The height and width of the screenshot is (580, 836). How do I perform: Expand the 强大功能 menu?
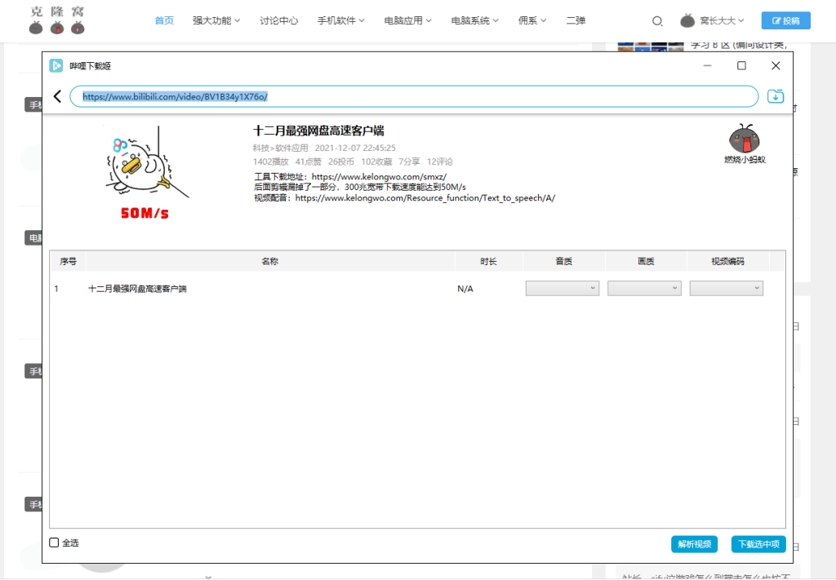216,20
